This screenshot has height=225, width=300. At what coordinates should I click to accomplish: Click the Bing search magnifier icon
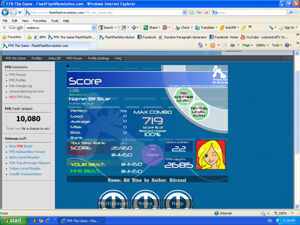tap(290, 12)
